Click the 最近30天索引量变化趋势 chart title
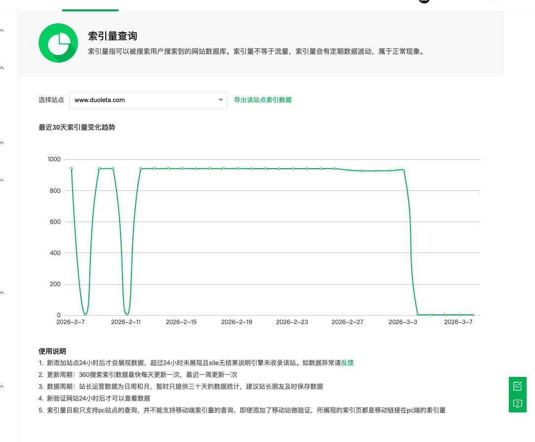The width and height of the screenshot is (535, 442). (77, 127)
